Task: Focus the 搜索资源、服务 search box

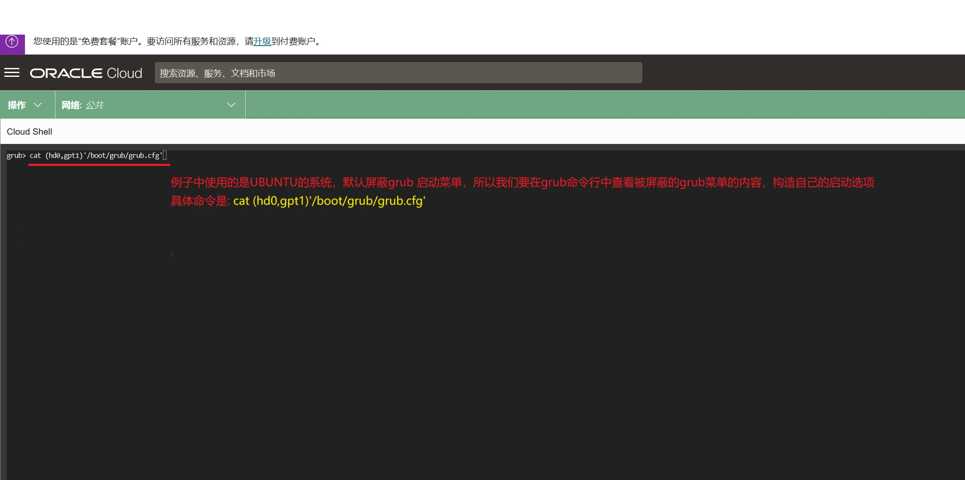Action: (x=398, y=73)
